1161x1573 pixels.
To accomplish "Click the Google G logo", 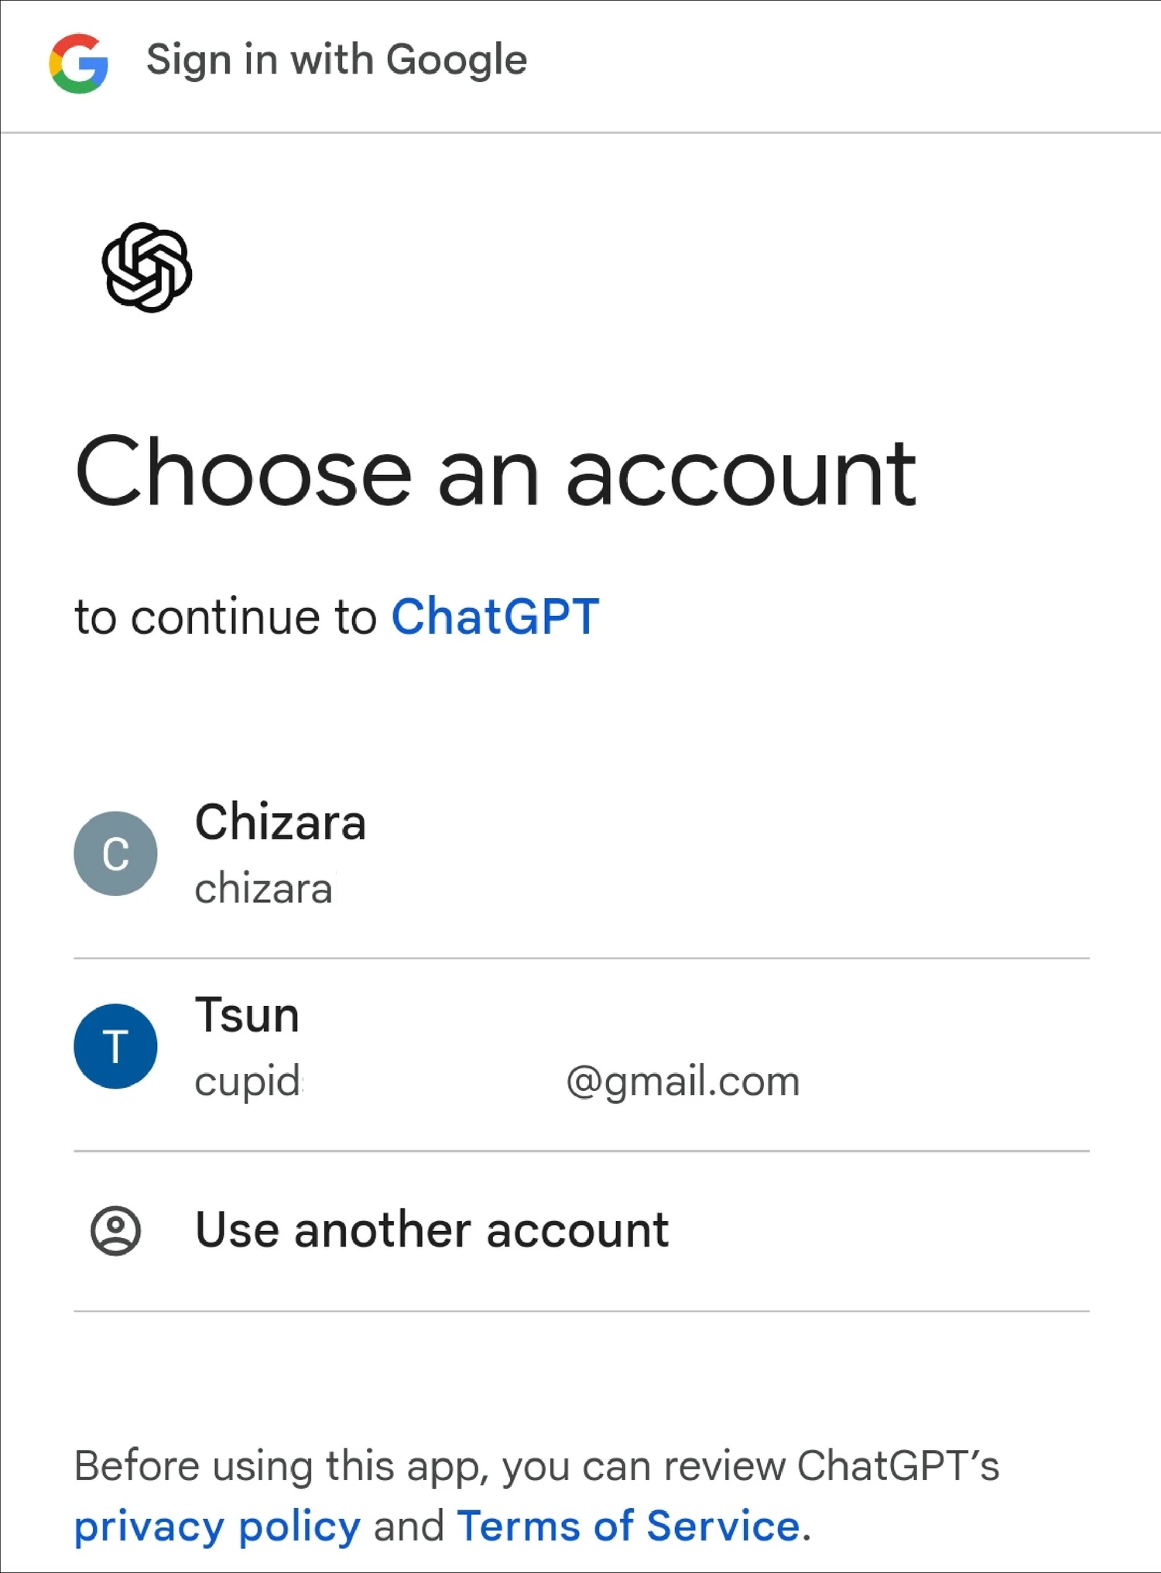I will [x=79, y=63].
